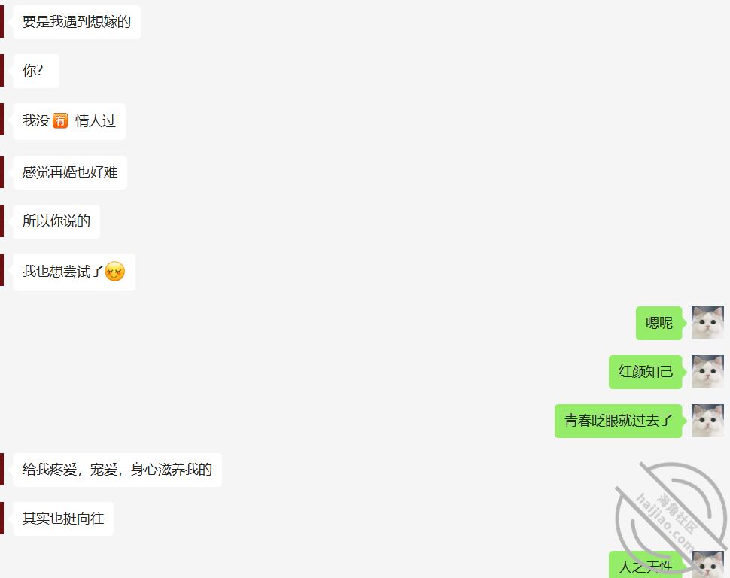The height and width of the screenshot is (578, 730).
Task: Click the green 青春眨眼就过去了 bubble
Action: 619,421
